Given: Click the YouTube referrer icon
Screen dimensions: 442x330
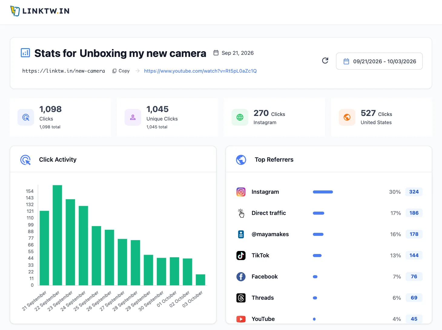Looking at the screenshot, I should coord(241,319).
